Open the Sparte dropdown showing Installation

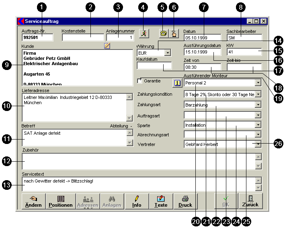[x=258, y=125]
